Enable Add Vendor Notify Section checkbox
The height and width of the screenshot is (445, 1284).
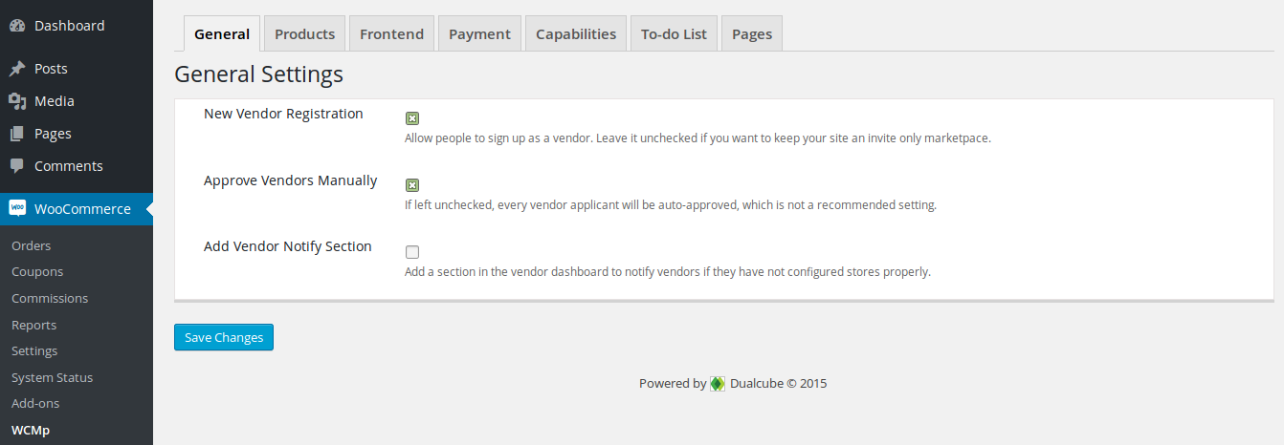[x=412, y=252]
